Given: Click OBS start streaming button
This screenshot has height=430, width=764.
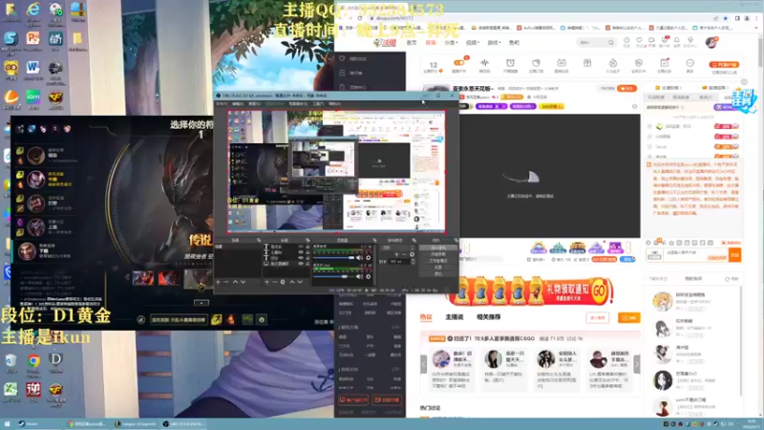Looking at the screenshot, I should tap(438, 247).
